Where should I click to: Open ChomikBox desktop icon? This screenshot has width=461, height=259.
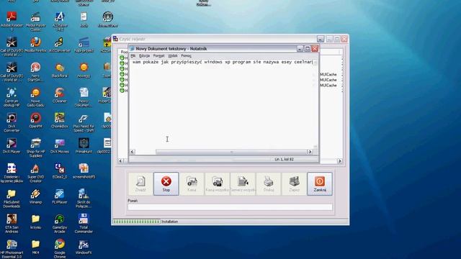coord(60,120)
